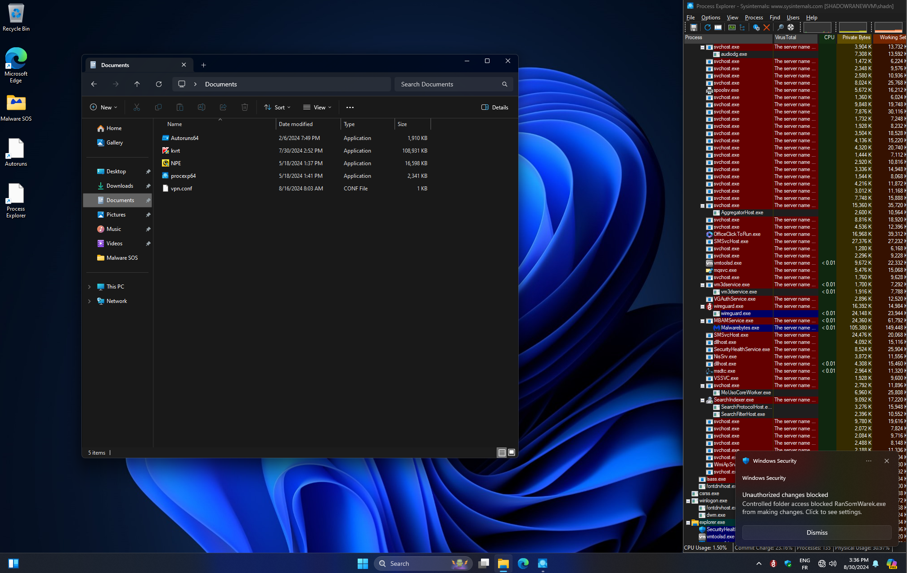The image size is (907, 573).
Task: Open the System Information graph icon
Action: tap(732, 27)
